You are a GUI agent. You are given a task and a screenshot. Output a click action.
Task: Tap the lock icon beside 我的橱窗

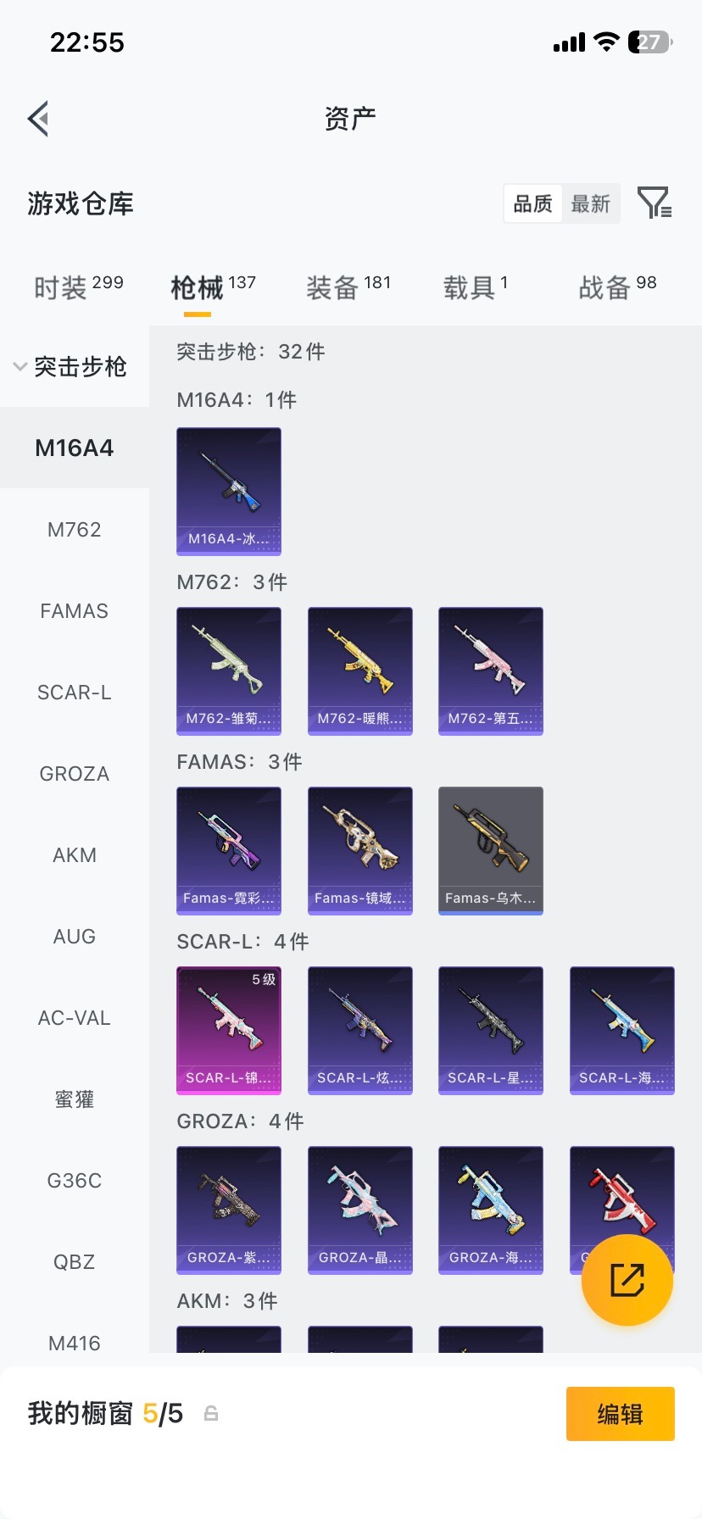point(211,1413)
